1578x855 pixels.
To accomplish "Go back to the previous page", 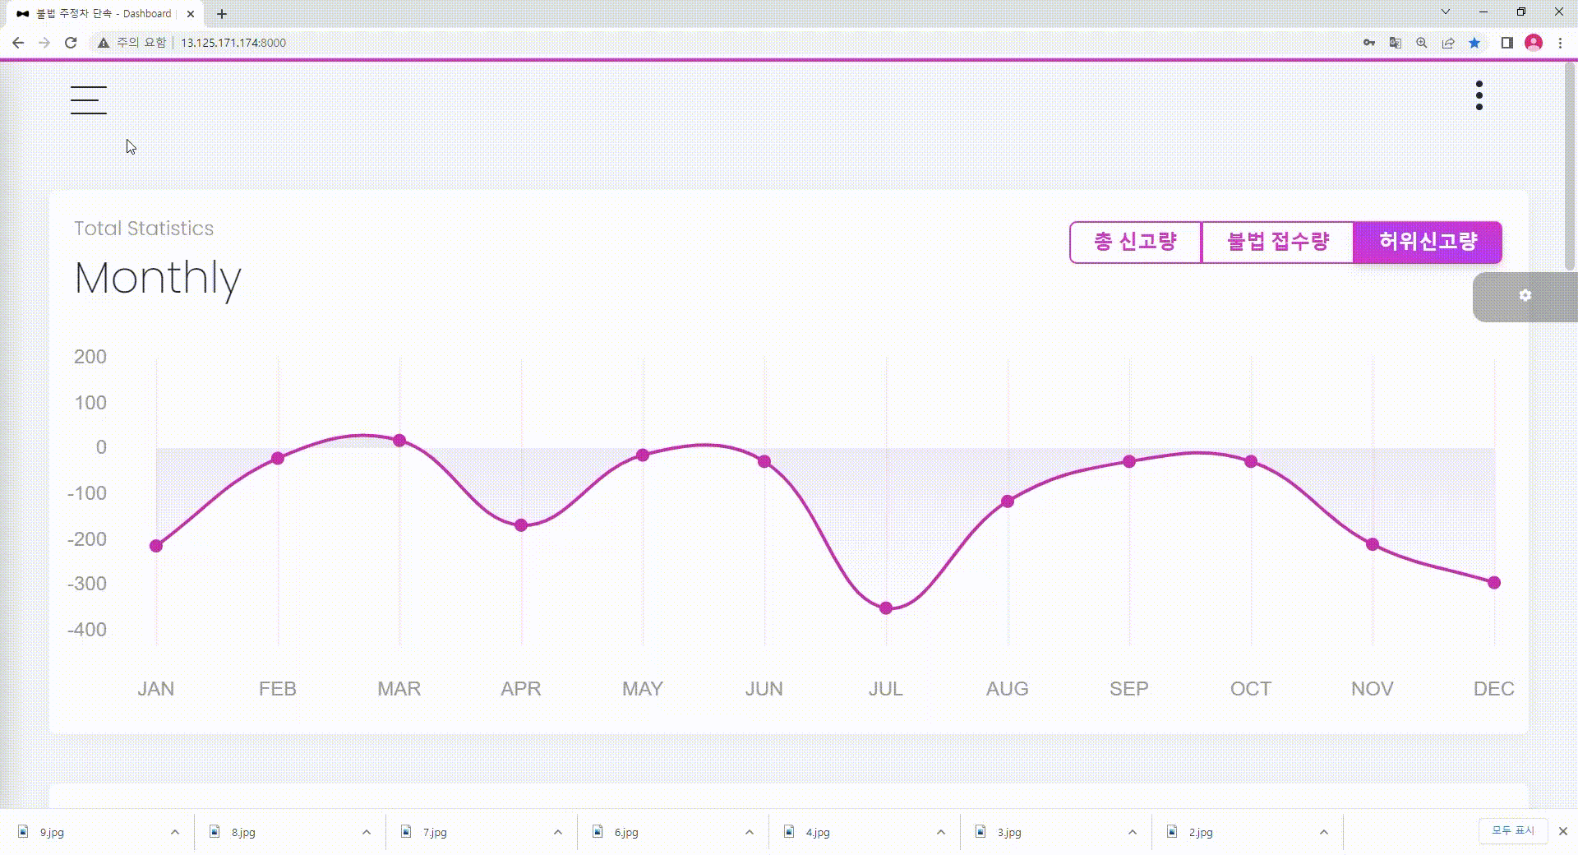I will (18, 43).
